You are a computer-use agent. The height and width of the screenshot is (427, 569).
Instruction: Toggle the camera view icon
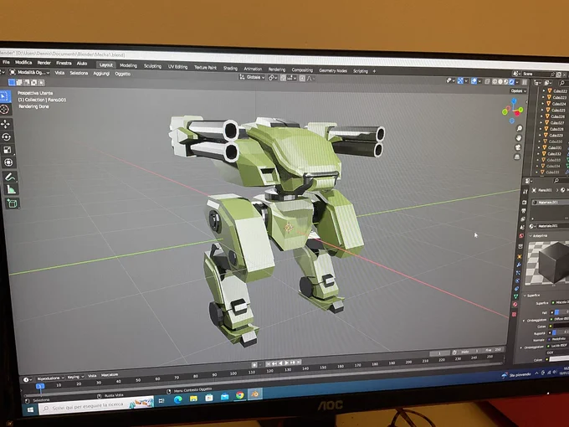[518, 147]
